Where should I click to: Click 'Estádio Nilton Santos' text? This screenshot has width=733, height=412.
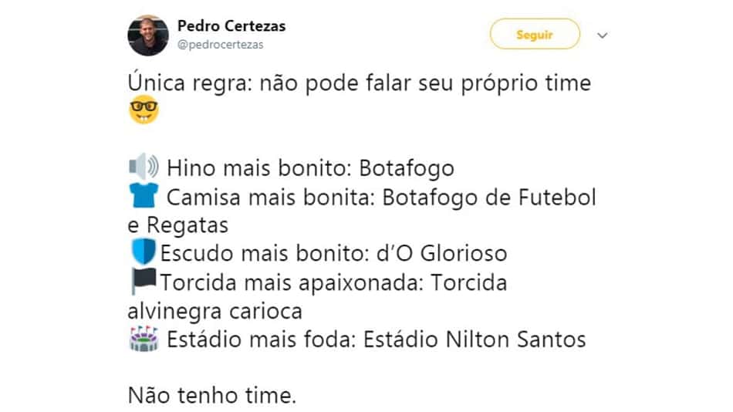tap(475, 339)
